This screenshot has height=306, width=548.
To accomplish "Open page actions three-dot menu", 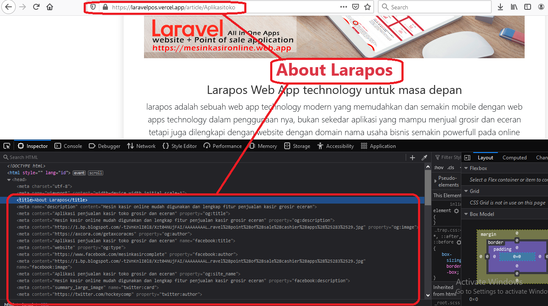I will click(x=344, y=7).
